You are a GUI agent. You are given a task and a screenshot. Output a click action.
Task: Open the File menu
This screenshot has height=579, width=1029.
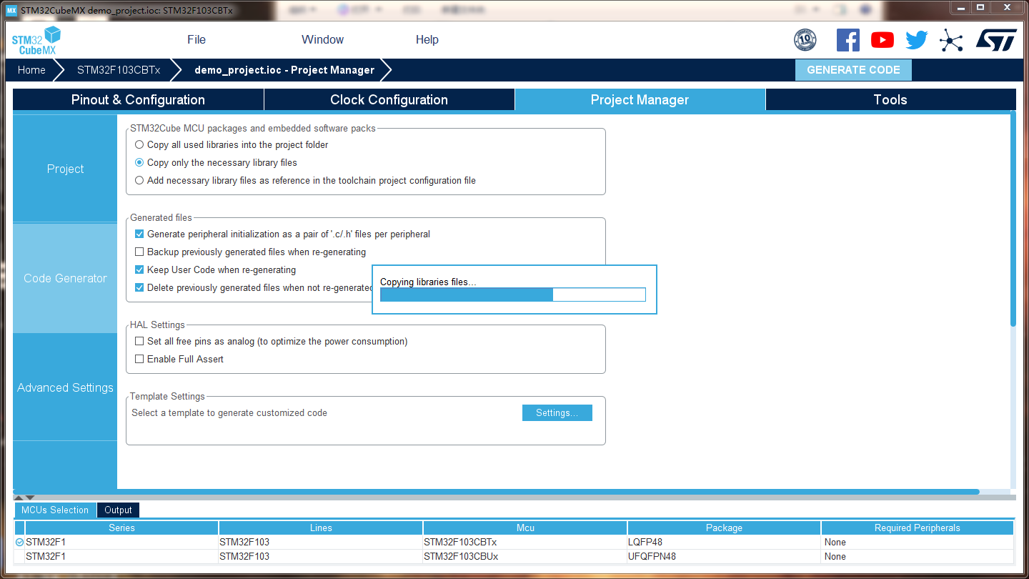point(197,40)
